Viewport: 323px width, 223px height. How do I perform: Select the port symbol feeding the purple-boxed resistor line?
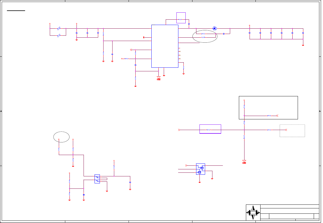179,130
